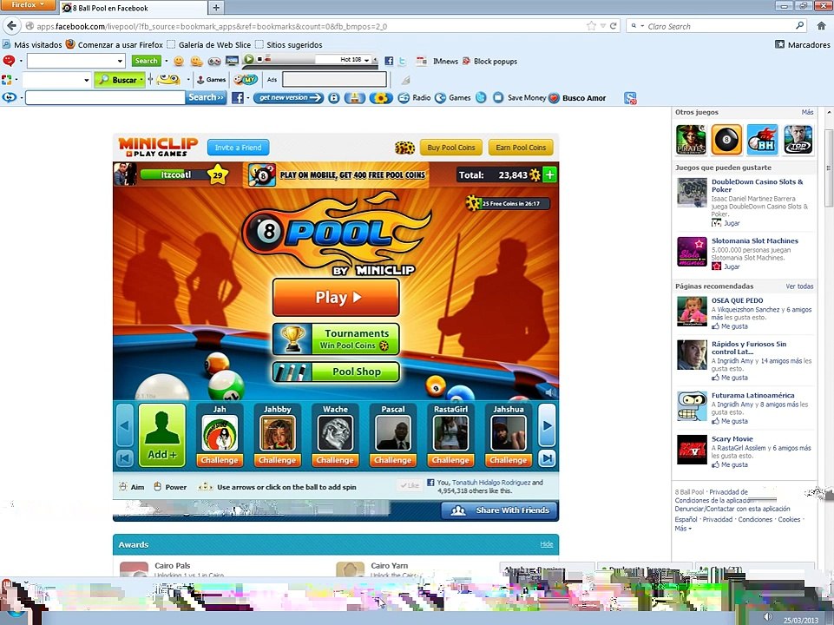Image resolution: width=834 pixels, height=625 pixels.
Task: Click Share With Friends button
Action: tap(499, 510)
